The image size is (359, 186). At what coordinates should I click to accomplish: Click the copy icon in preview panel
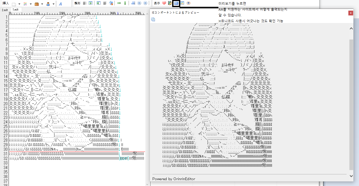click(153, 19)
